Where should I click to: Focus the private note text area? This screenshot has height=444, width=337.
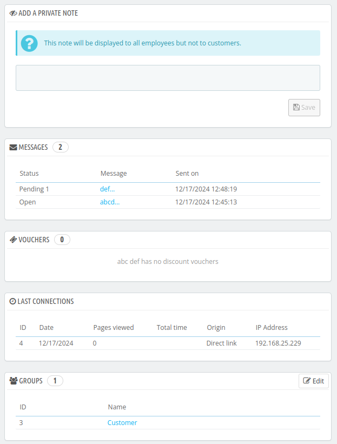click(168, 78)
